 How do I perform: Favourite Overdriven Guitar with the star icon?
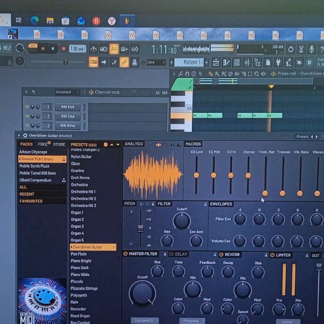coord(114,247)
